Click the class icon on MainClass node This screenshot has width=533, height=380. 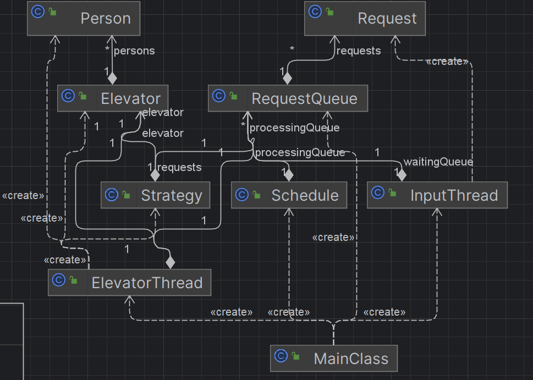281,356
